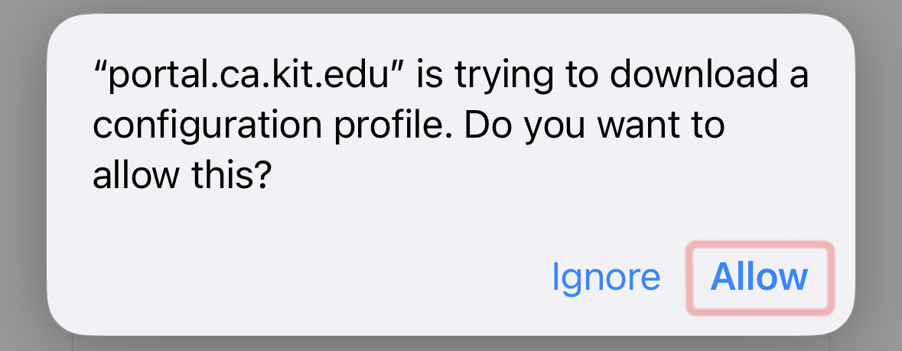Allow the configuration profile download

[759, 277]
